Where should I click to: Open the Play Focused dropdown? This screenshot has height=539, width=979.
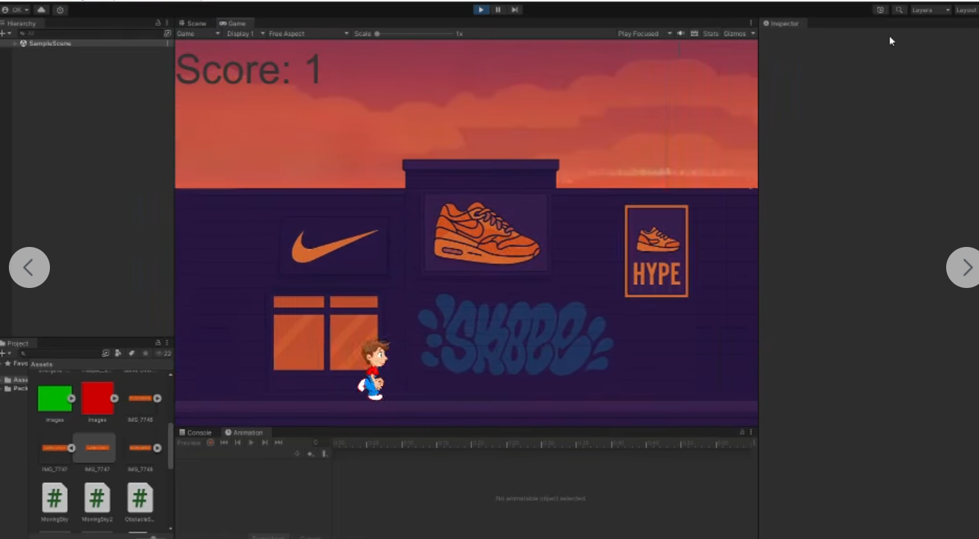click(x=644, y=34)
